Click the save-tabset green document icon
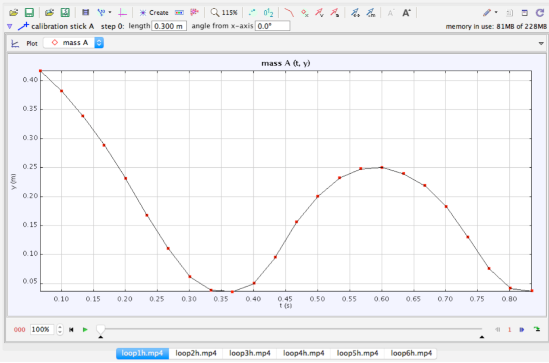This screenshot has height=363, width=549. (65, 13)
